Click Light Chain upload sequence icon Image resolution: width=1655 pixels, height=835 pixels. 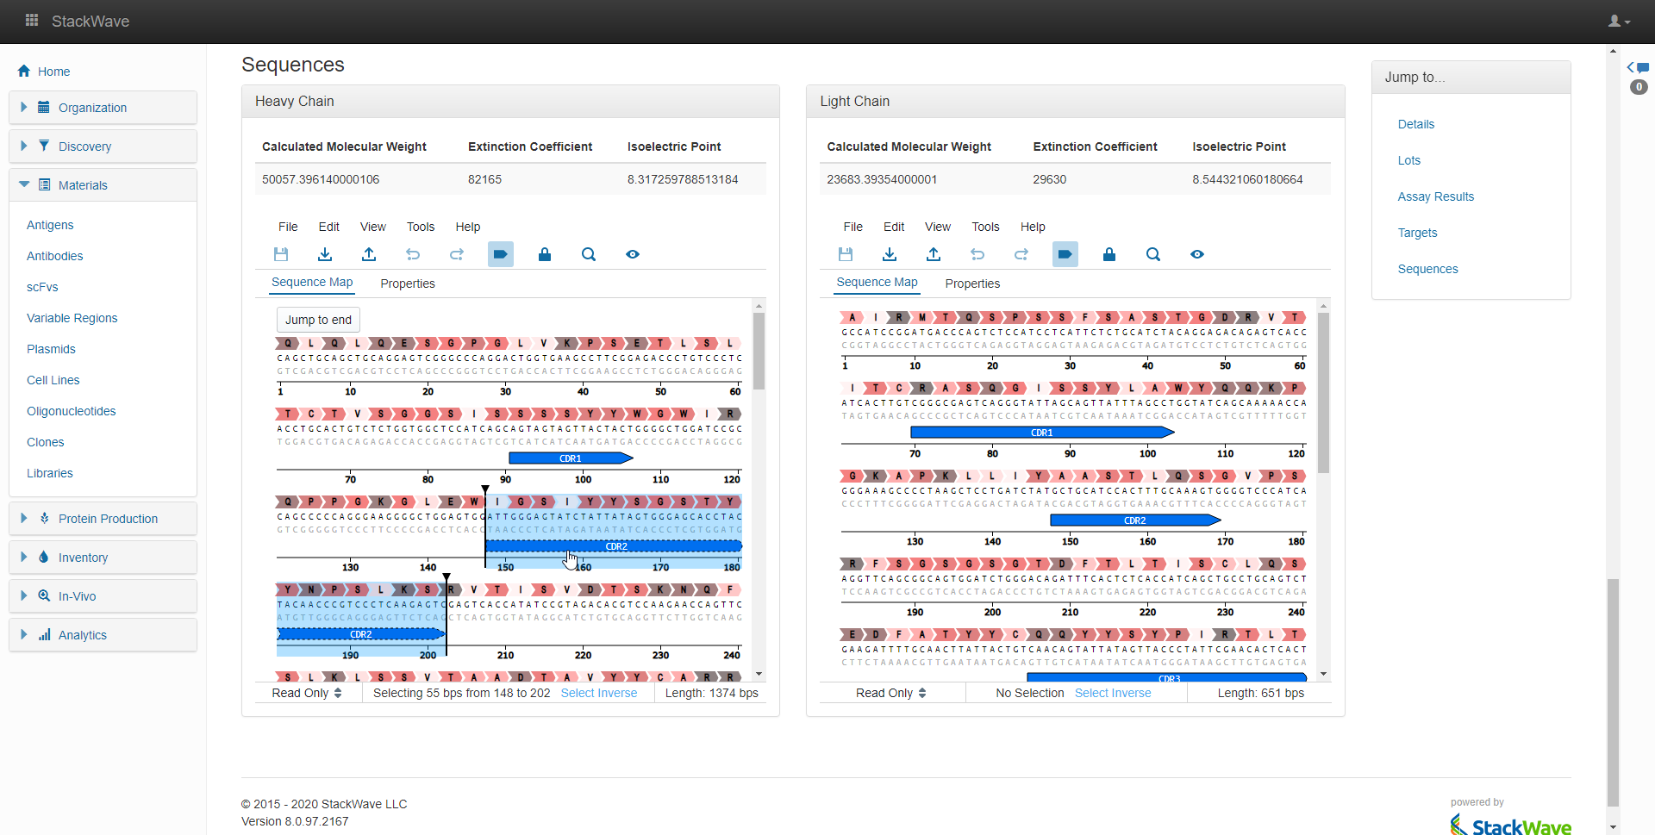[934, 254]
